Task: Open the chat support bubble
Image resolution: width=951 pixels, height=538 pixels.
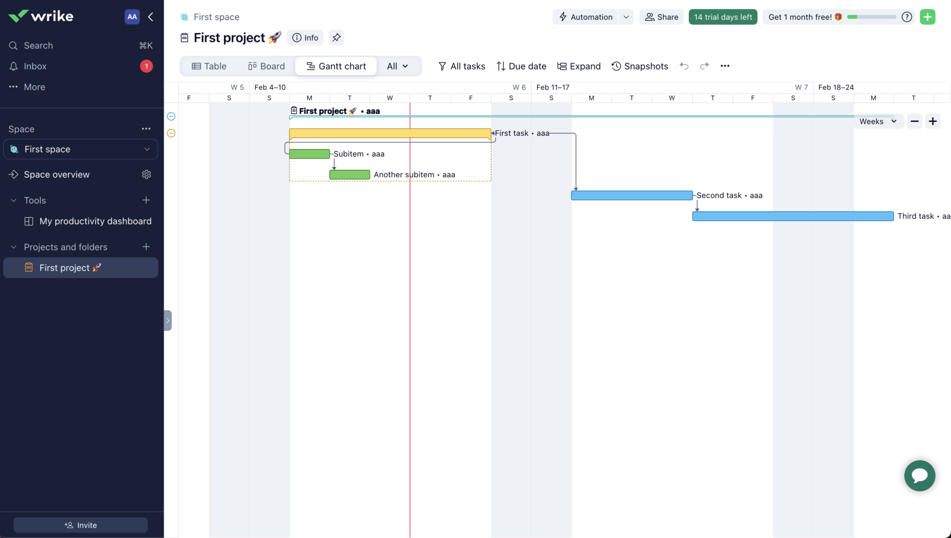Action: click(919, 476)
